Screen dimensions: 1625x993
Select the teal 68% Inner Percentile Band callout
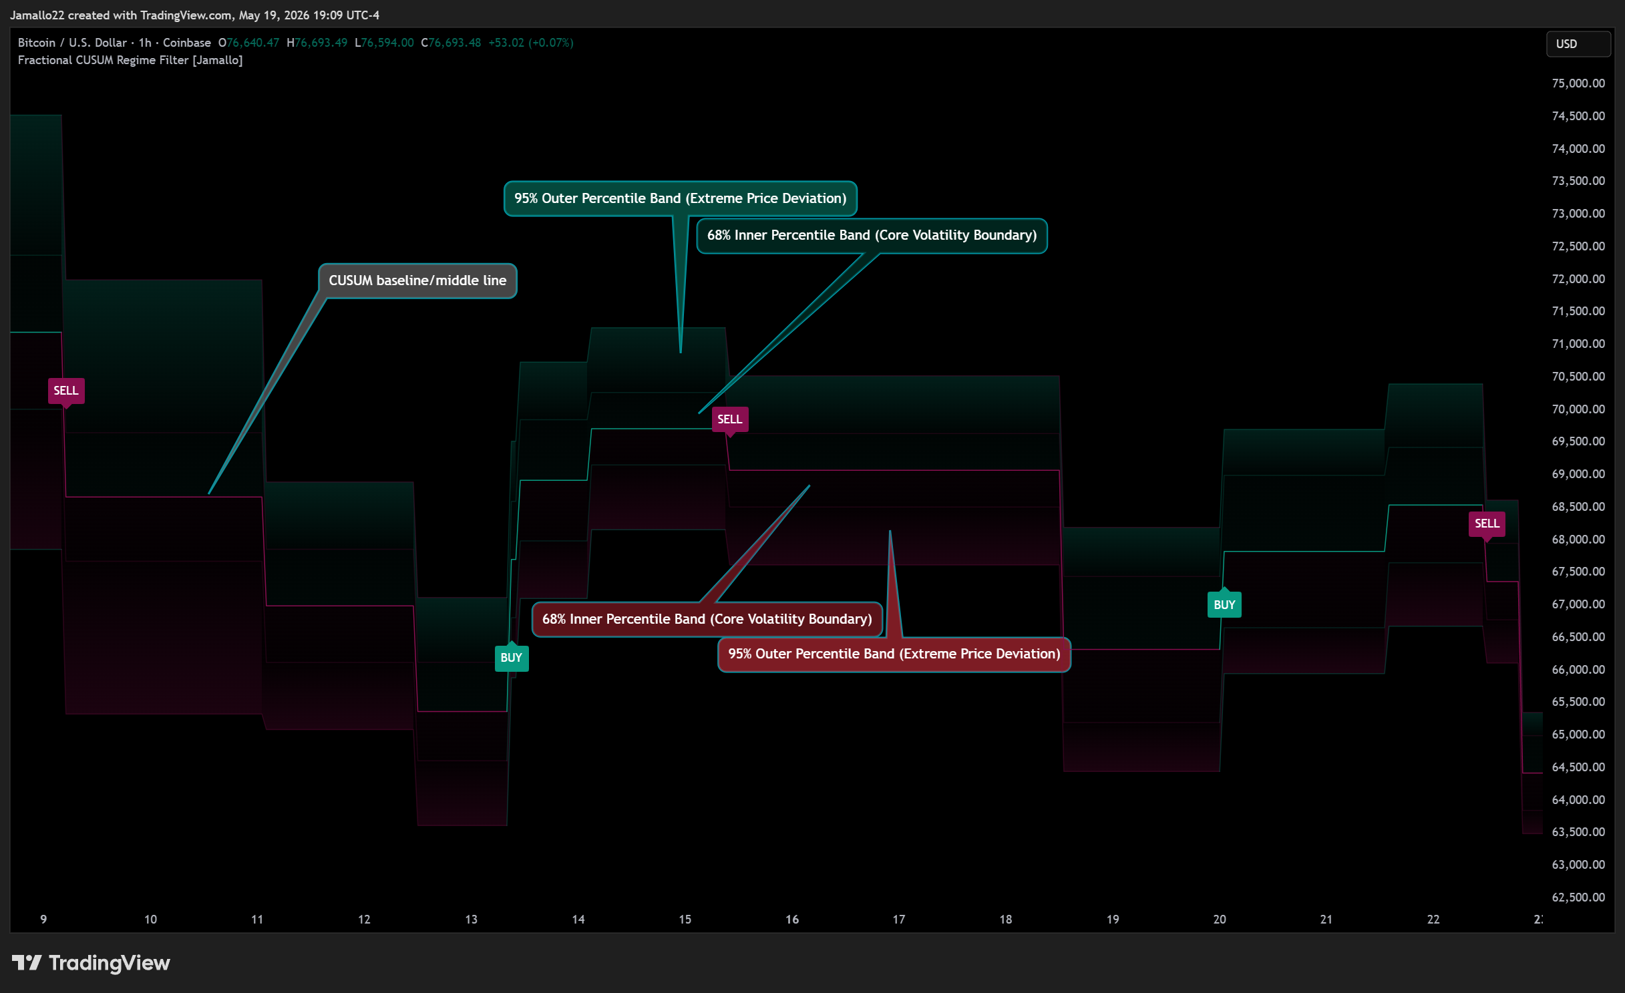(872, 235)
